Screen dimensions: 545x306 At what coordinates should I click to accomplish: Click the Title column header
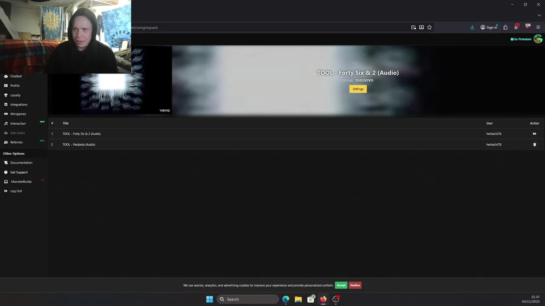(66, 123)
